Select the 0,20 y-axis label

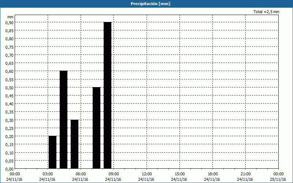coord(10,136)
